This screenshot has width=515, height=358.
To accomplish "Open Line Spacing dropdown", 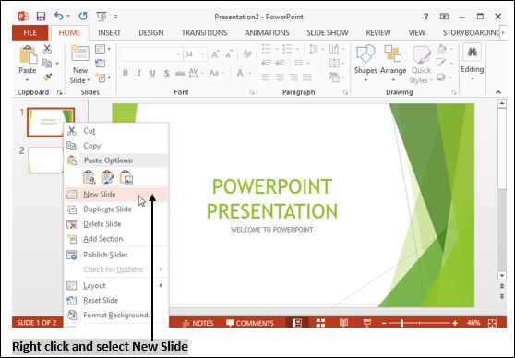I will click(x=317, y=49).
